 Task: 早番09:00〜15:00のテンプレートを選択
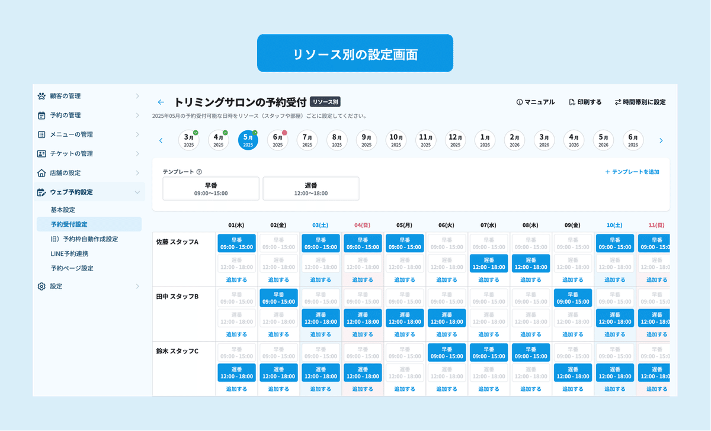[210, 188]
